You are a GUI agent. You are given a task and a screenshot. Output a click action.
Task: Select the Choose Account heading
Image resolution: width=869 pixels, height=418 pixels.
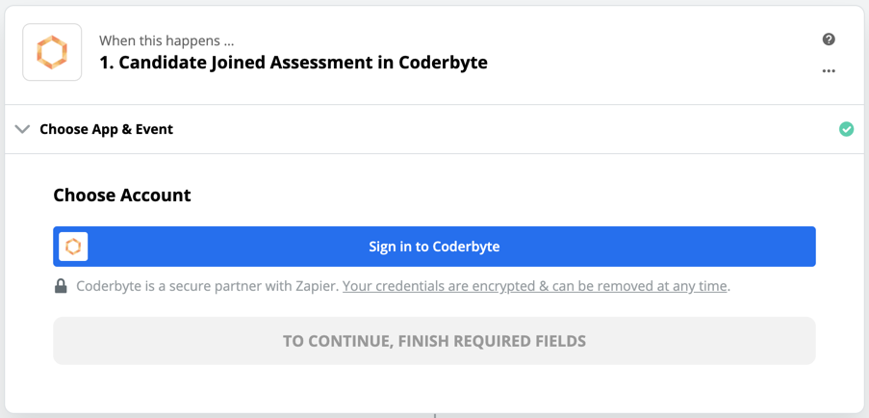coord(122,195)
